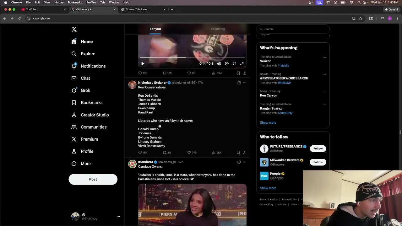Screen dimensions: 402x226
Task: Toggle picture-in-picture for the video
Action: [x=234, y=64]
